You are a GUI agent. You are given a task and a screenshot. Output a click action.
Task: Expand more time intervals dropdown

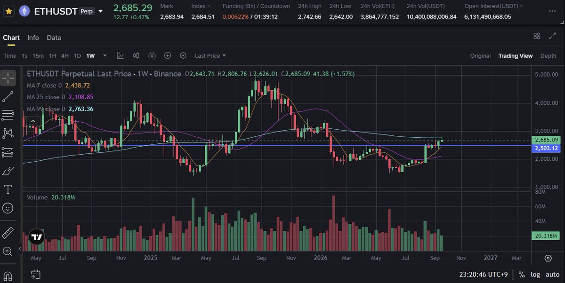click(105, 55)
